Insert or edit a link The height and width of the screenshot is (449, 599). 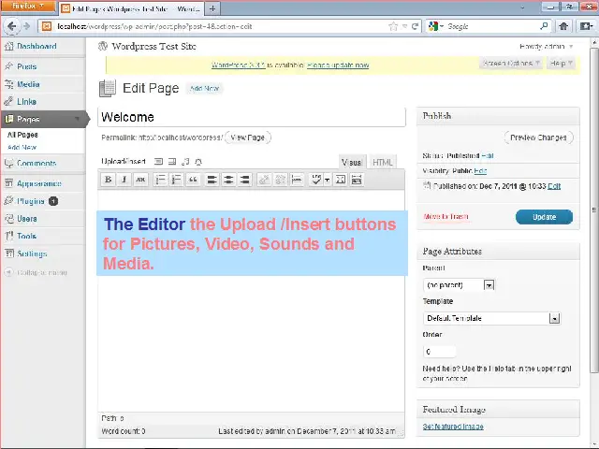[x=264, y=180]
